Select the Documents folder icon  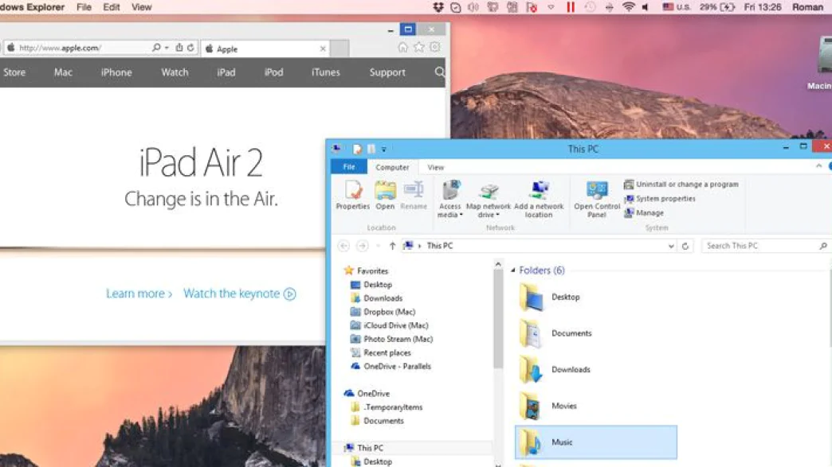point(531,333)
